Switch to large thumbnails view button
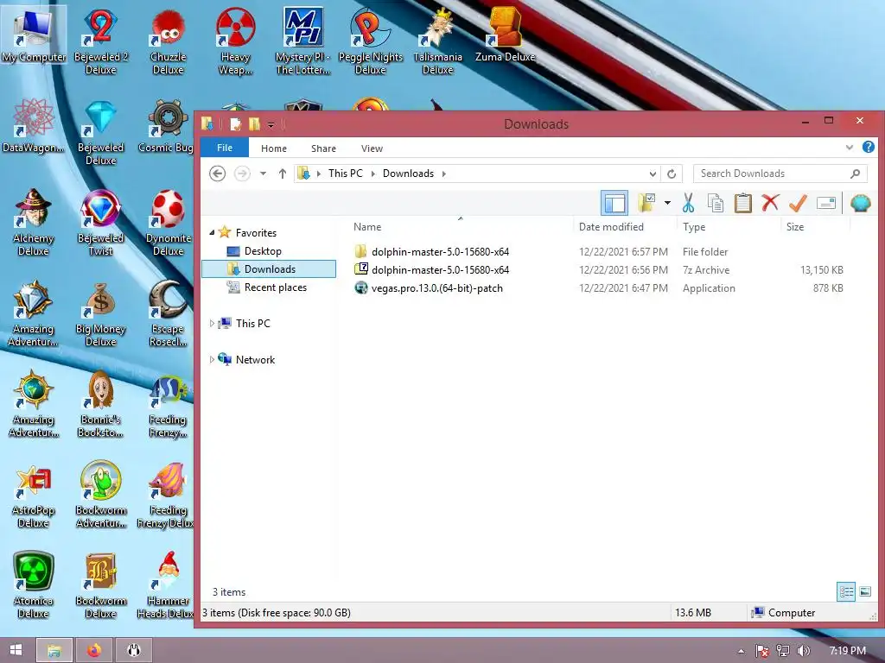The image size is (885, 663). coord(865,591)
